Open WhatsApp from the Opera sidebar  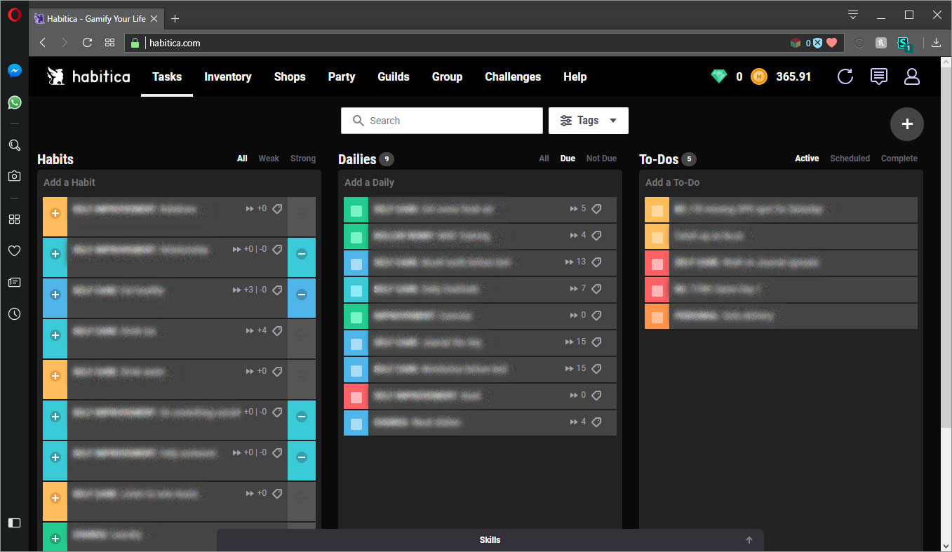click(14, 102)
